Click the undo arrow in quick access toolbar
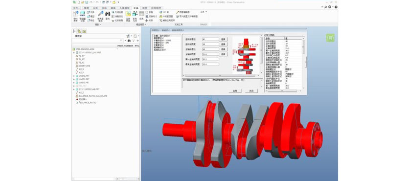This screenshot has height=181, width=410. [x=91, y=2]
